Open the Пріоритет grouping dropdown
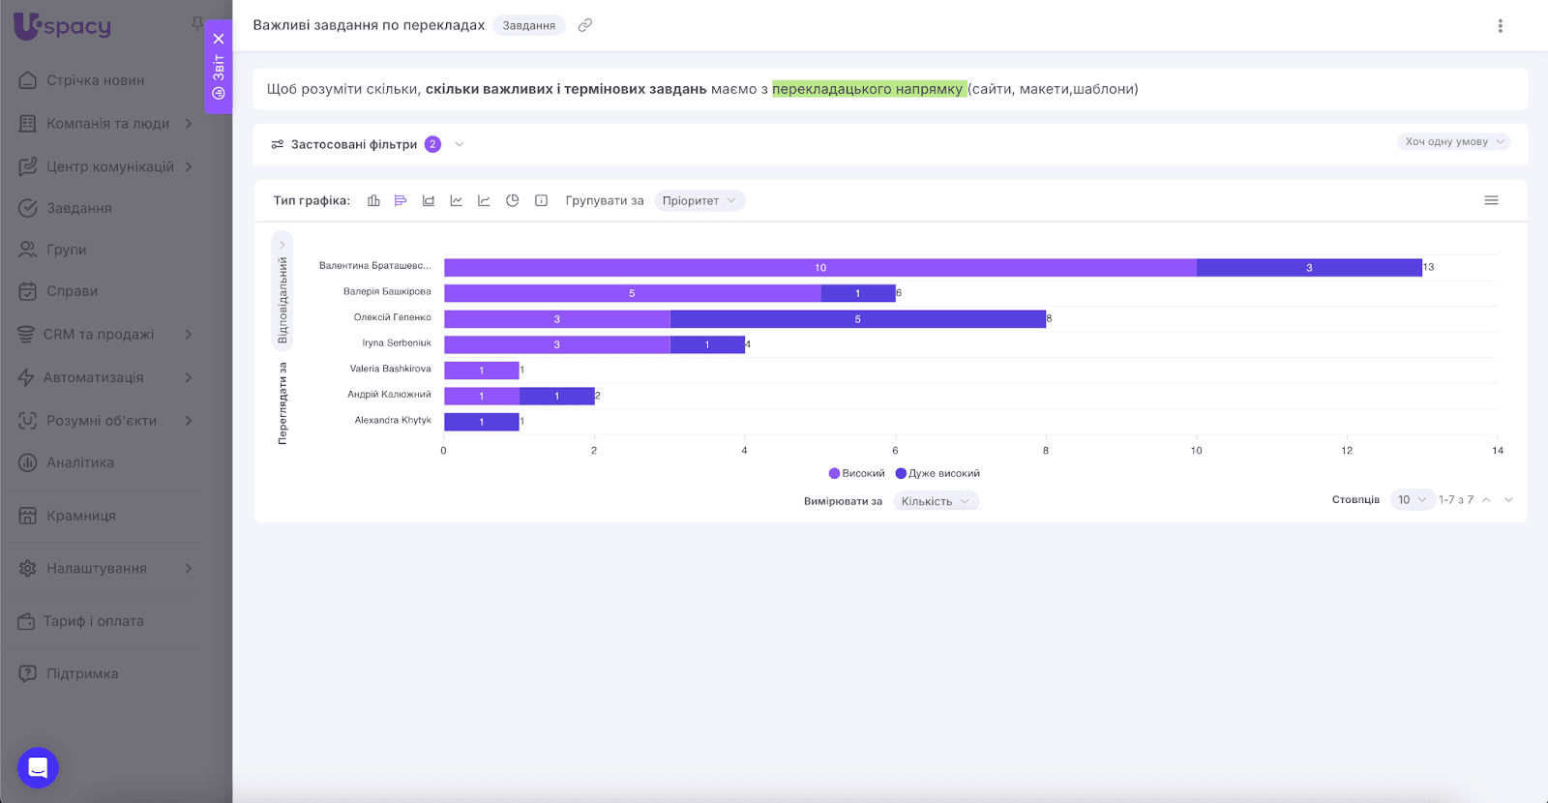The width and height of the screenshot is (1548, 803). pos(699,200)
